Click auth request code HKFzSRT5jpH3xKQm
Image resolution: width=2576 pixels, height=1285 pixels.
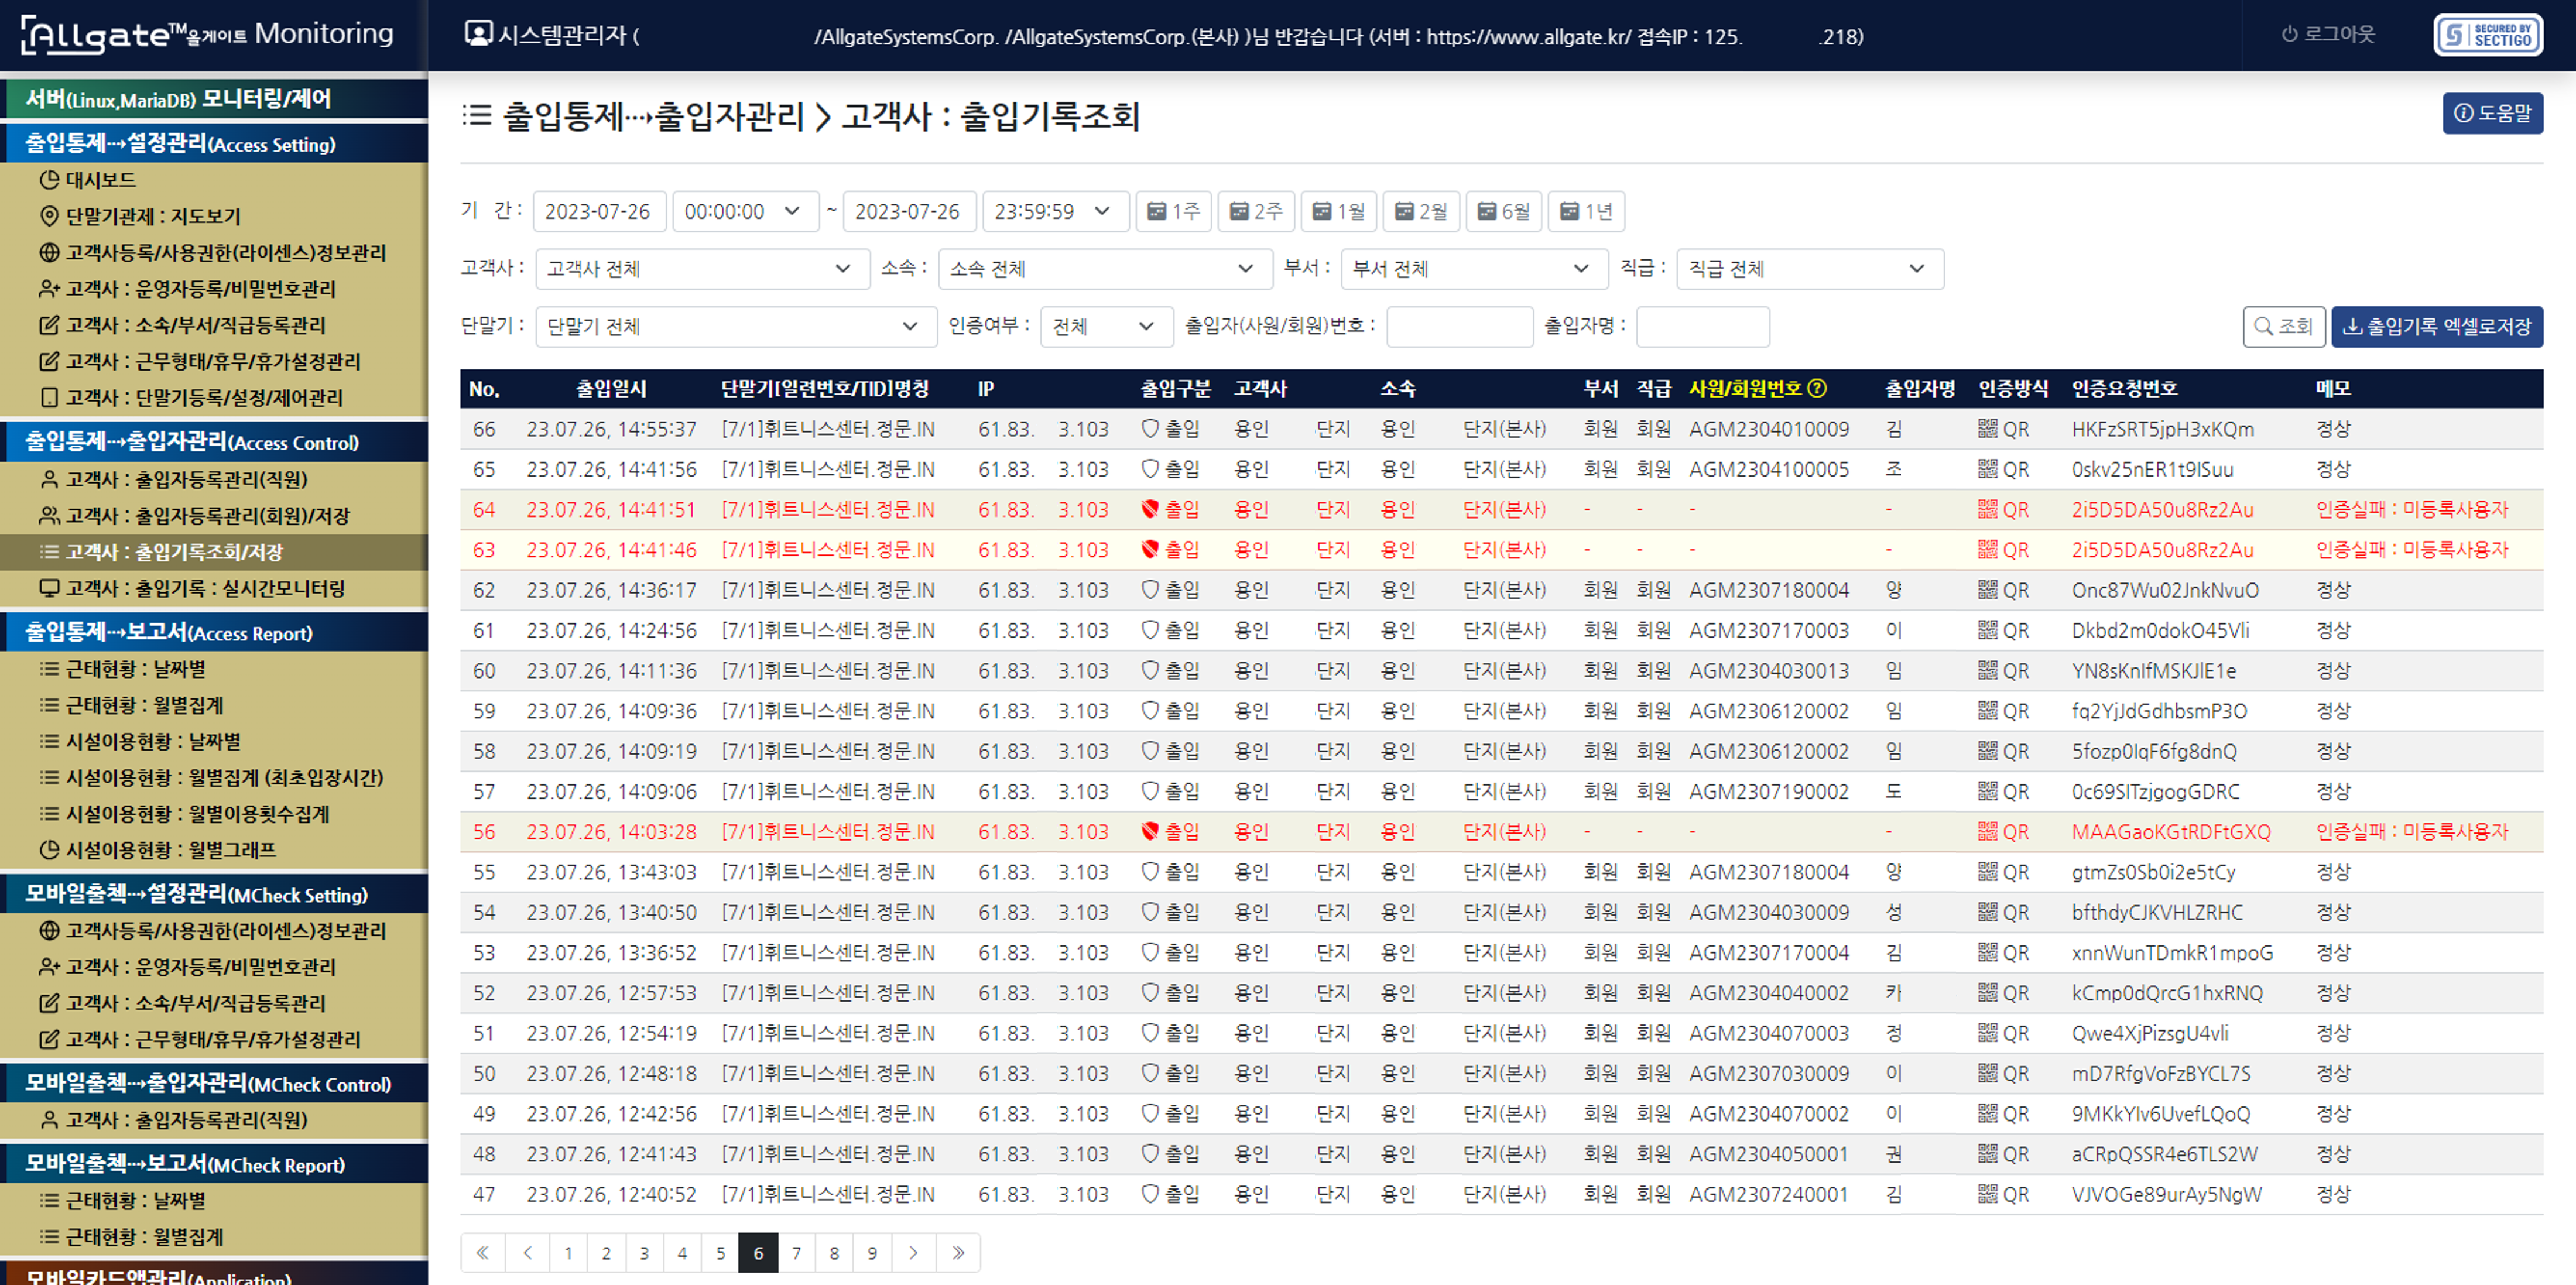pos(2162,429)
